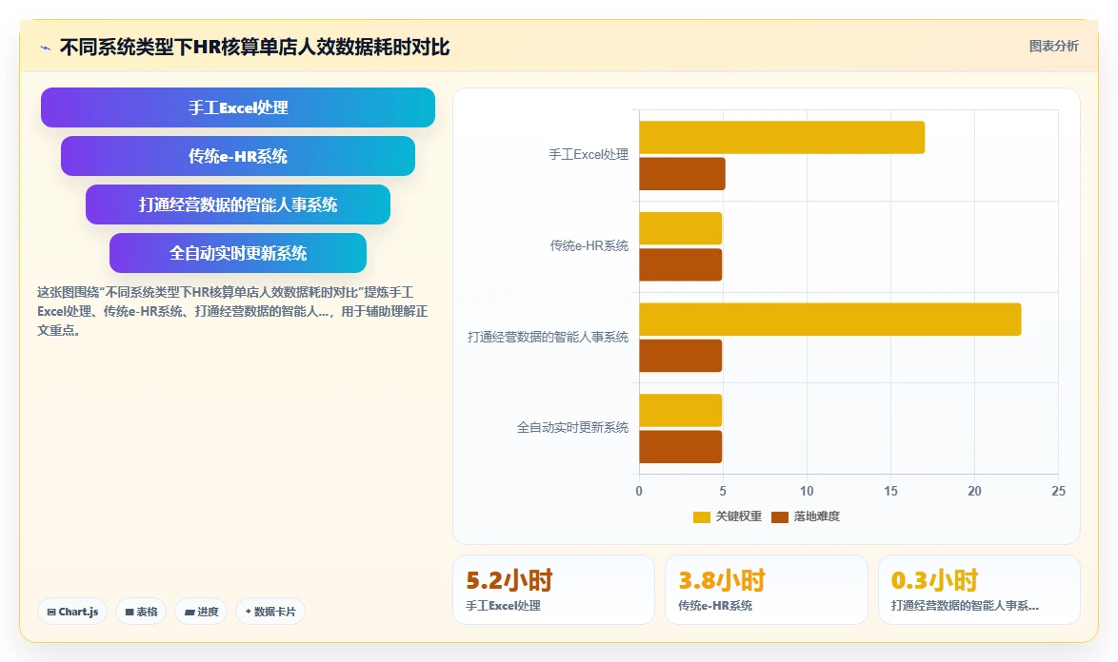Click y-axis label 传统e-HR系统 in chart
The image size is (1118, 662).
click(x=589, y=245)
